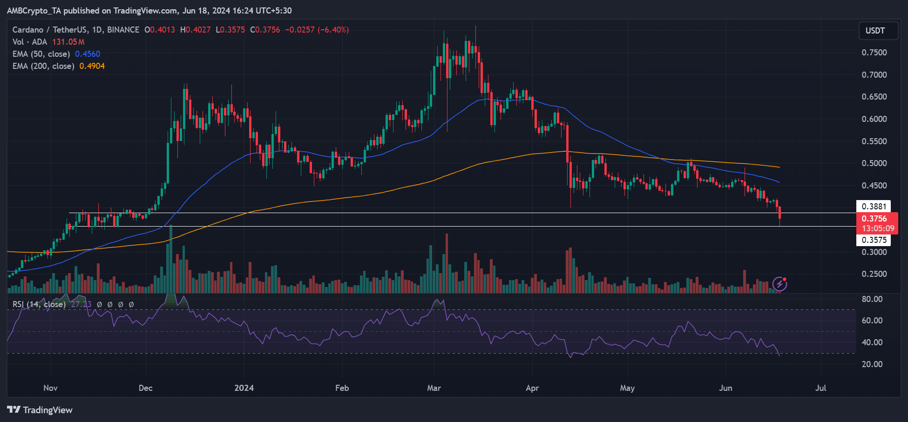
Task: Click the Nov date axis label
Action: (x=50, y=388)
